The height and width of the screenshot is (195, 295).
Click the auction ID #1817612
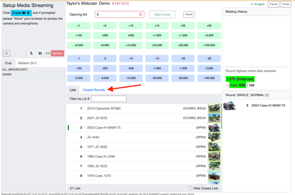(120, 3)
